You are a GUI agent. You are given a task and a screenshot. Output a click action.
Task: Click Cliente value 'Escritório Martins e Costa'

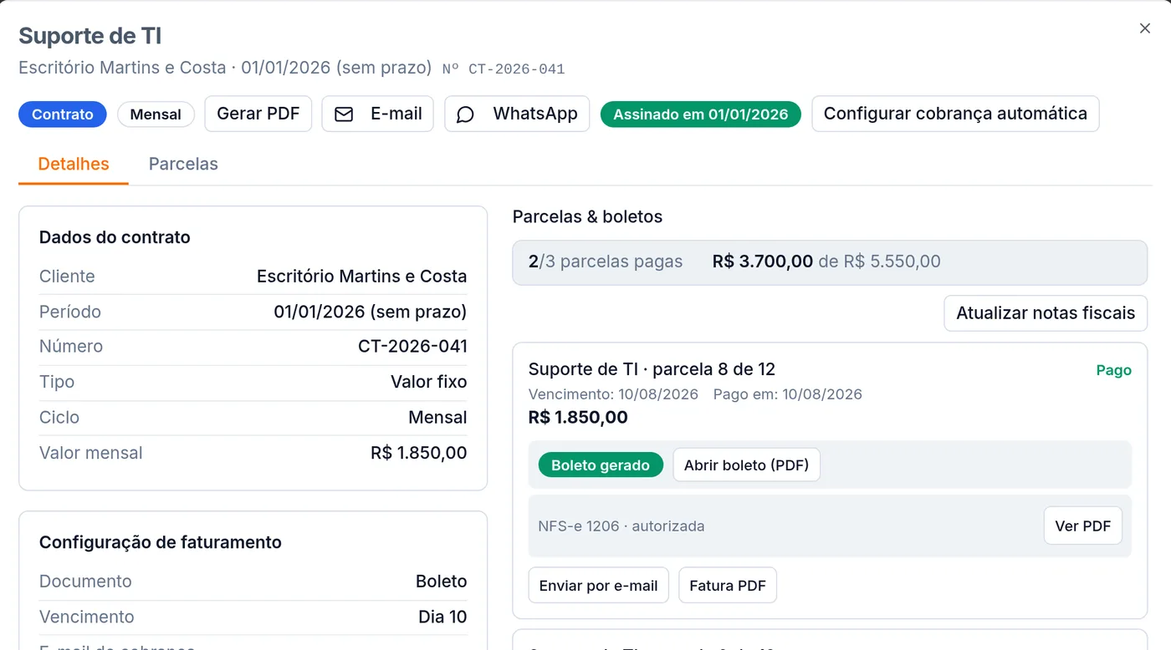[362, 277]
